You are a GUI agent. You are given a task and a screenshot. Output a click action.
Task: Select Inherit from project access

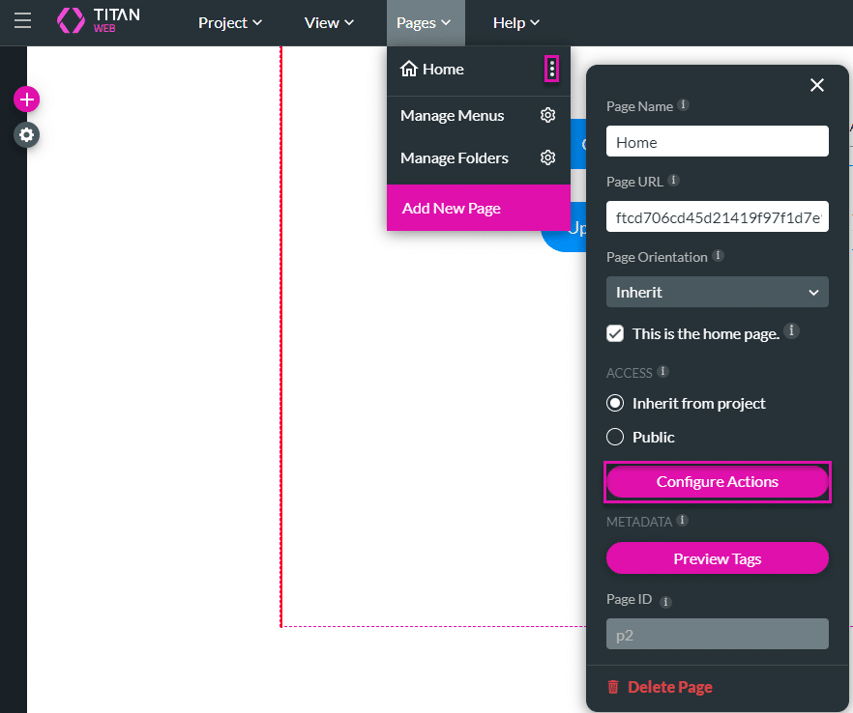click(614, 403)
